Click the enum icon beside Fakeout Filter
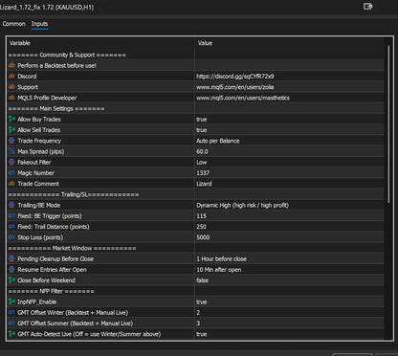The width and height of the screenshot is (398, 356). [11, 162]
